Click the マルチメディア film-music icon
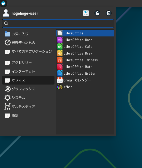This screenshot has width=142, height=168. (7, 106)
